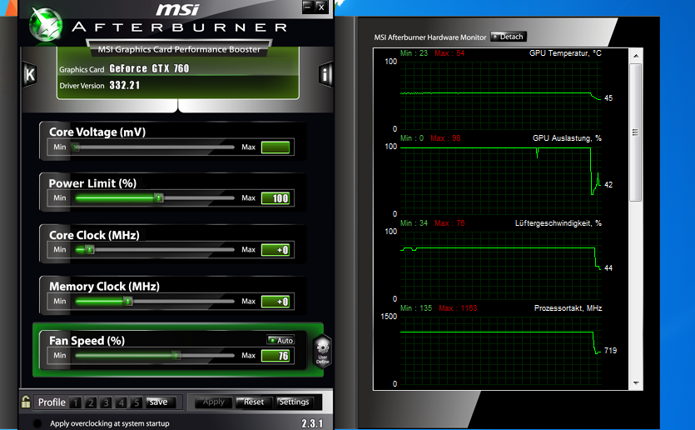Click the MSI Graphics Card Performance Booster banner
Viewport: 695px width, 430px height.
179,49
